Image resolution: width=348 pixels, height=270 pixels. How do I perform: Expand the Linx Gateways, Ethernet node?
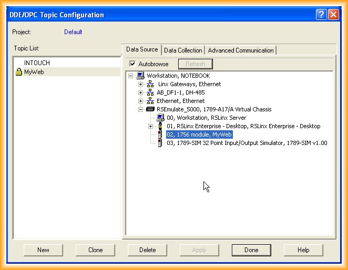coord(140,84)
